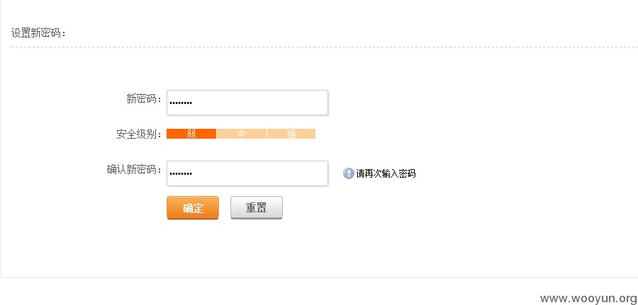This screenshot has height=305, width=638.
Task: Click the masked dots in 确认新密码 field
Action: click(181, 174)
